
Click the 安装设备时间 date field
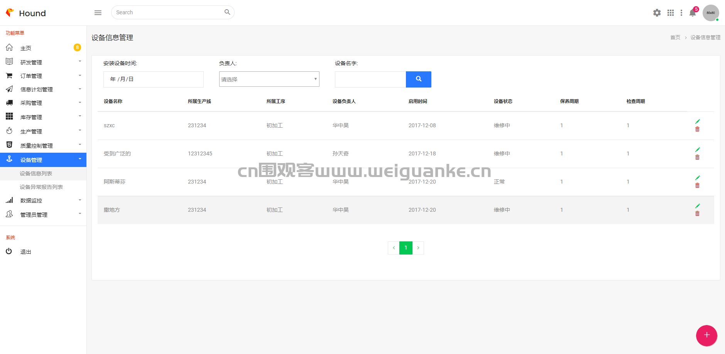pos(154,79)
